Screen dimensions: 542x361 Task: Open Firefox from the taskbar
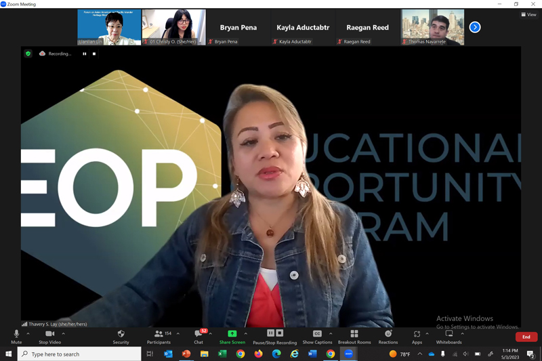pos(258,354)
